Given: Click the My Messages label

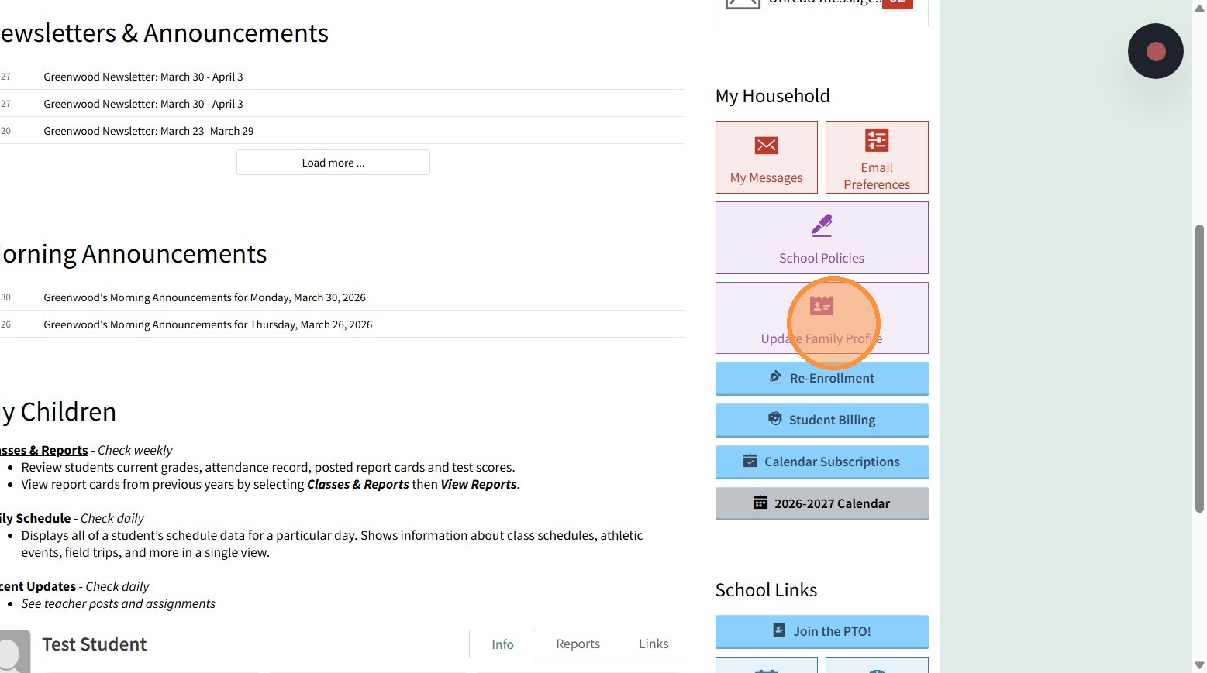Looking at the screenshot, I should point(767,177).
